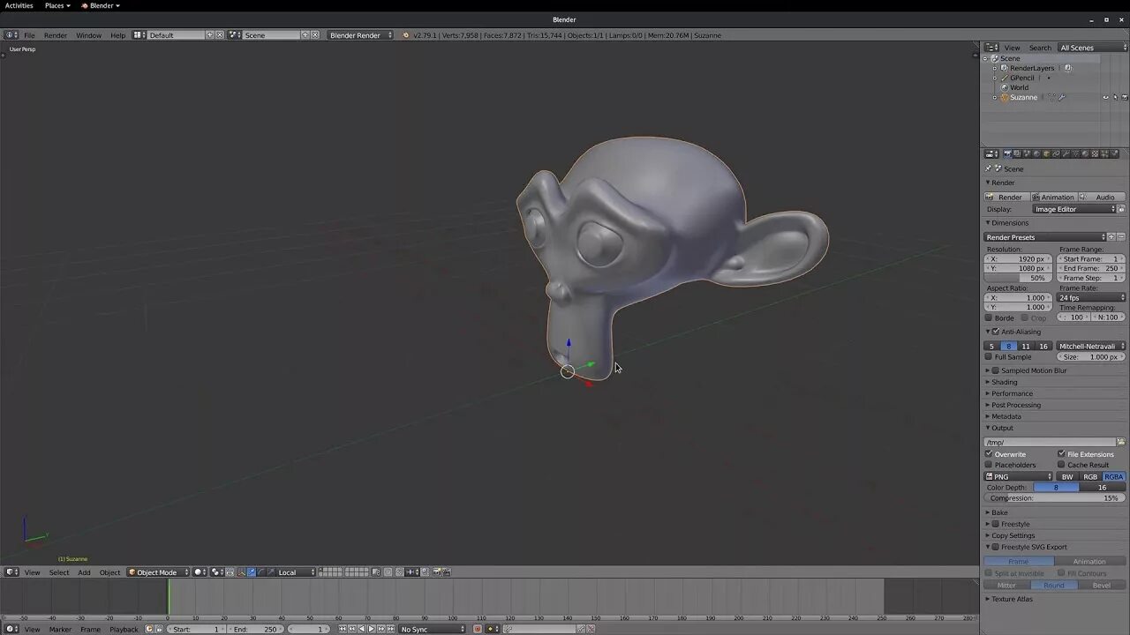Toggle Suzanne visibility eye in outliner
The image size is (1130, 635).
tap(1105, 97)
